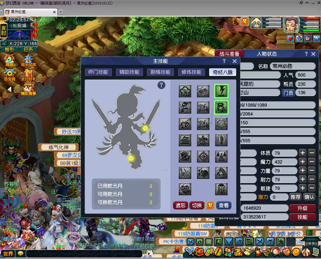Select the falling rocks meridian skill icon
Image resolution: width=321 pixels, height=259 pixels.
(x=203, y=173)
